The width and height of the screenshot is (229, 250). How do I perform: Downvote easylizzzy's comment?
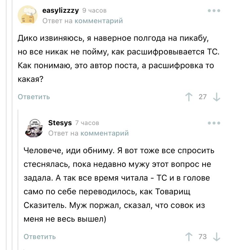[216, 97]
